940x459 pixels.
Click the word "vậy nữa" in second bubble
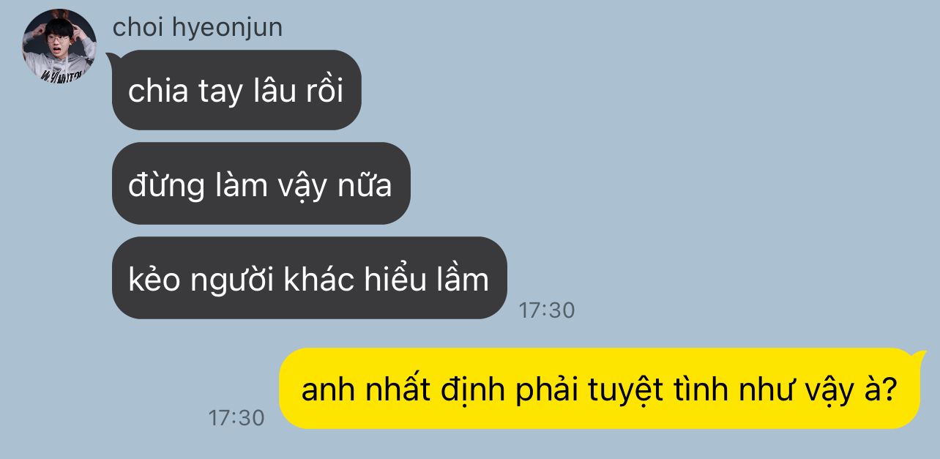point(334,186)
